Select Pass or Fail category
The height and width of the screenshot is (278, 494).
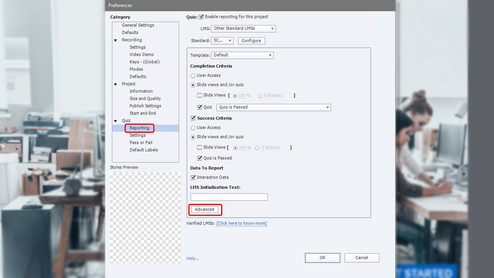coord(141,142)
